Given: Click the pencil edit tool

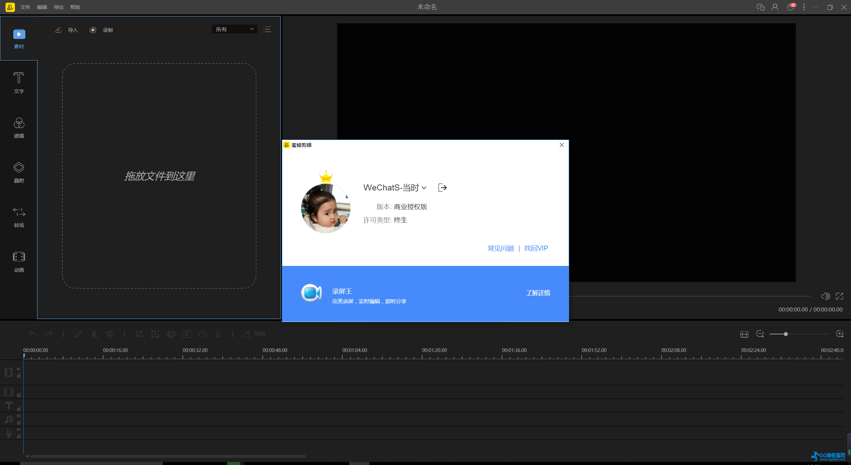Looking at the screenshot, I should coord(78,334).
